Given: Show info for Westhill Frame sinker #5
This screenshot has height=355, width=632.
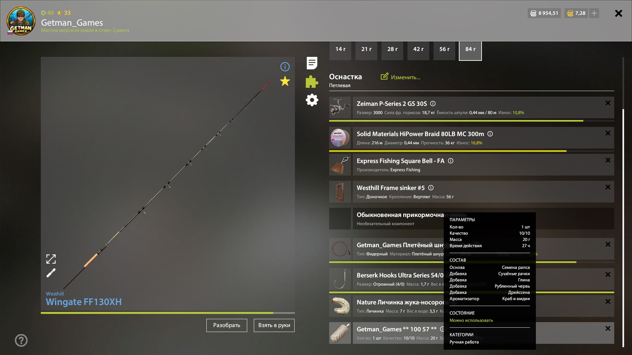Looking at the screenshot, I should 431,188.
